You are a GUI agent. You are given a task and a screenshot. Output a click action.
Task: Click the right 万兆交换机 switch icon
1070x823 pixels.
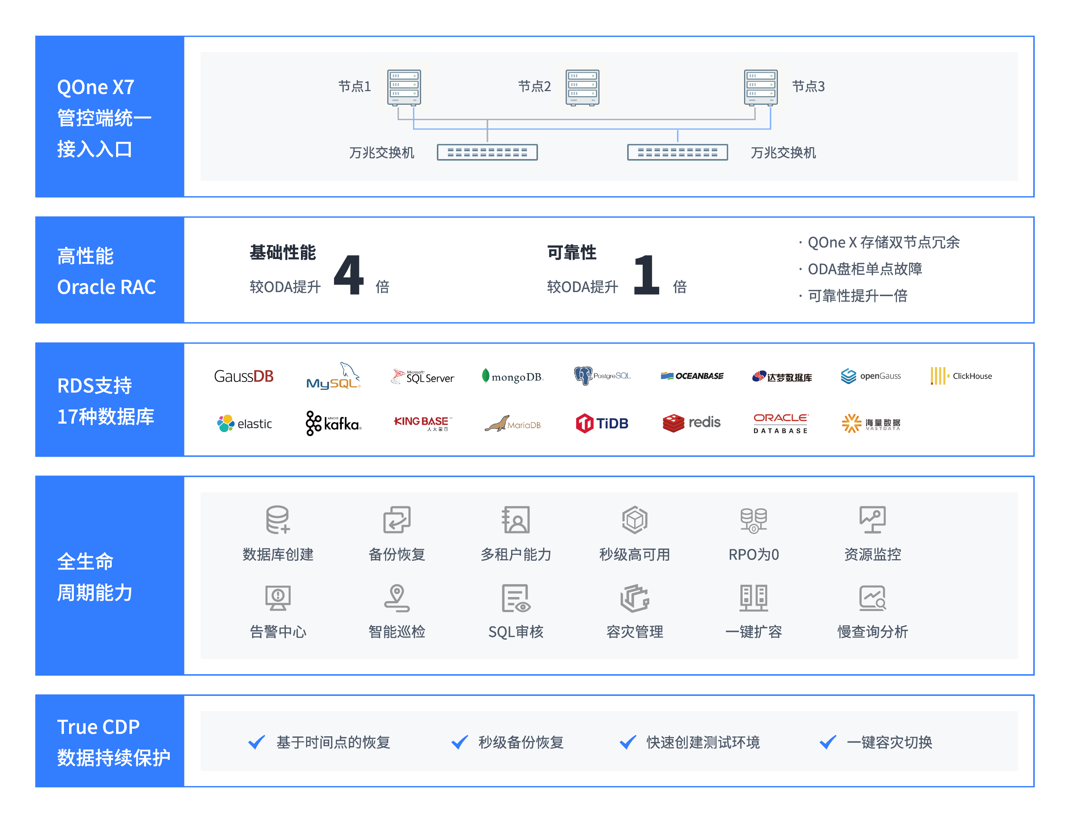click(677, 152)
